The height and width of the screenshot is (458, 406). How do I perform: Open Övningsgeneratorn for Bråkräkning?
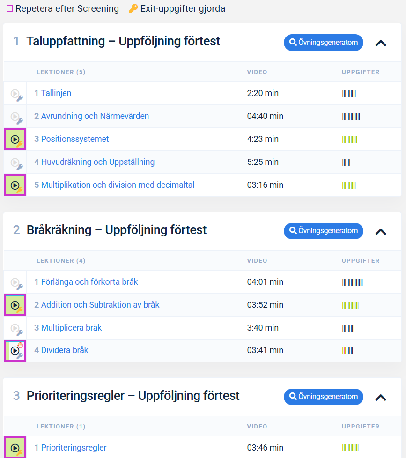[323, 231]
